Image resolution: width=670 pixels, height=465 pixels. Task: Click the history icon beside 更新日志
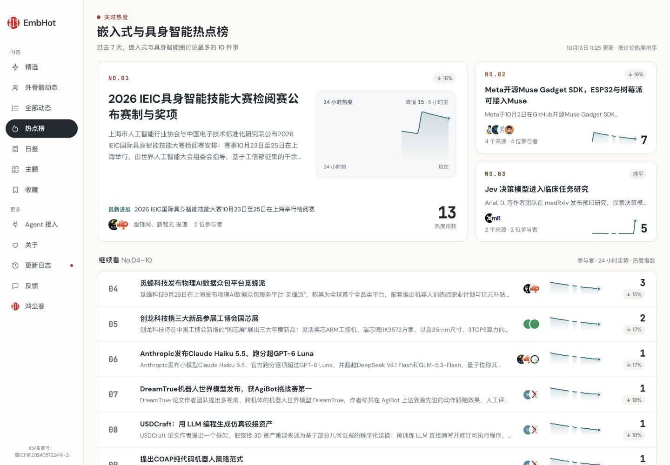point(15,266)
